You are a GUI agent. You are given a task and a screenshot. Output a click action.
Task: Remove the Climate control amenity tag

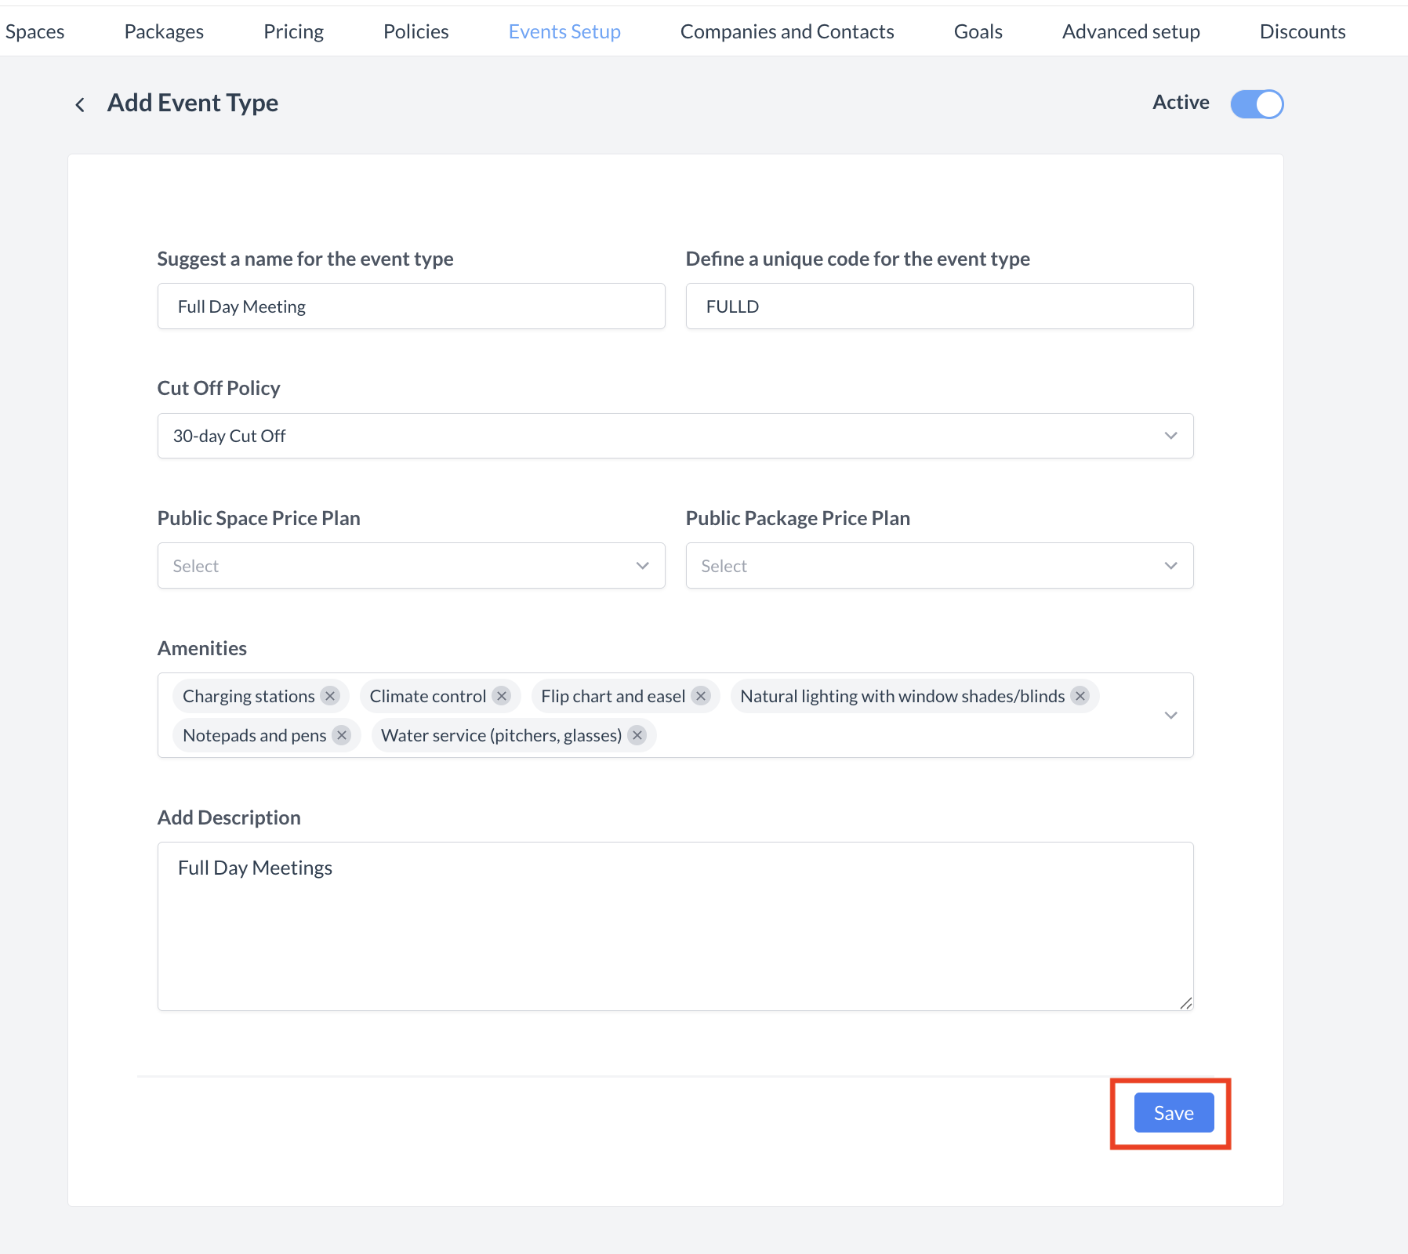502,696
